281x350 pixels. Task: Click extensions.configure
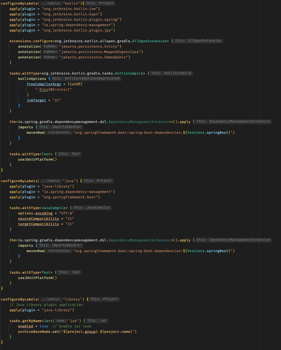(31, 41)
